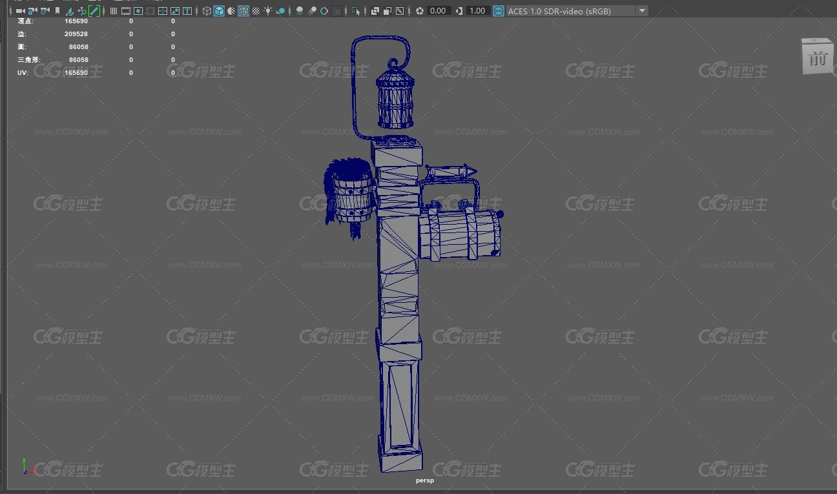Click the camera Bookmarks icon
This screenshot has height=494, width=837.
pyautogui.click(x=57, y=11)
